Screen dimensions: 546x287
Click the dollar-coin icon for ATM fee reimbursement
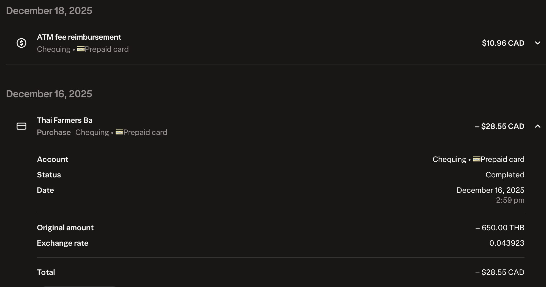click(21, 43)
